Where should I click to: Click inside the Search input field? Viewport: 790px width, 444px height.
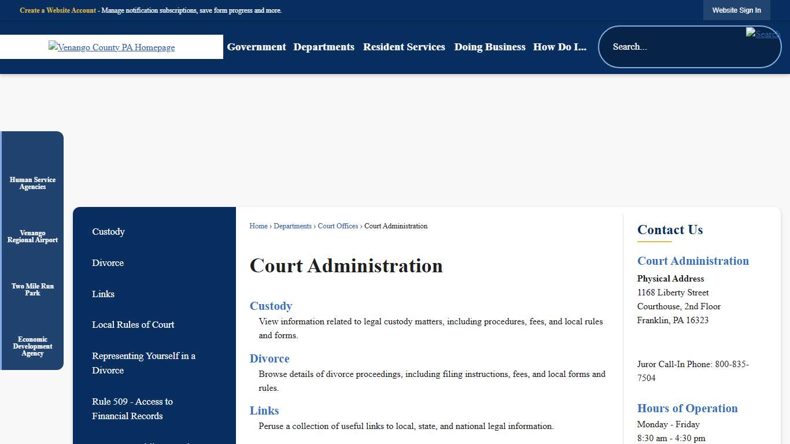pyautogui.click(x=665, y=47)
